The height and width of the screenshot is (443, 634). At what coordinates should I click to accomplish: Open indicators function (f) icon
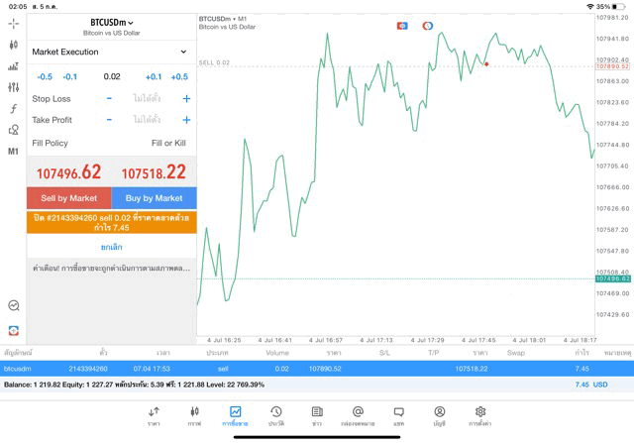[14, 108]
